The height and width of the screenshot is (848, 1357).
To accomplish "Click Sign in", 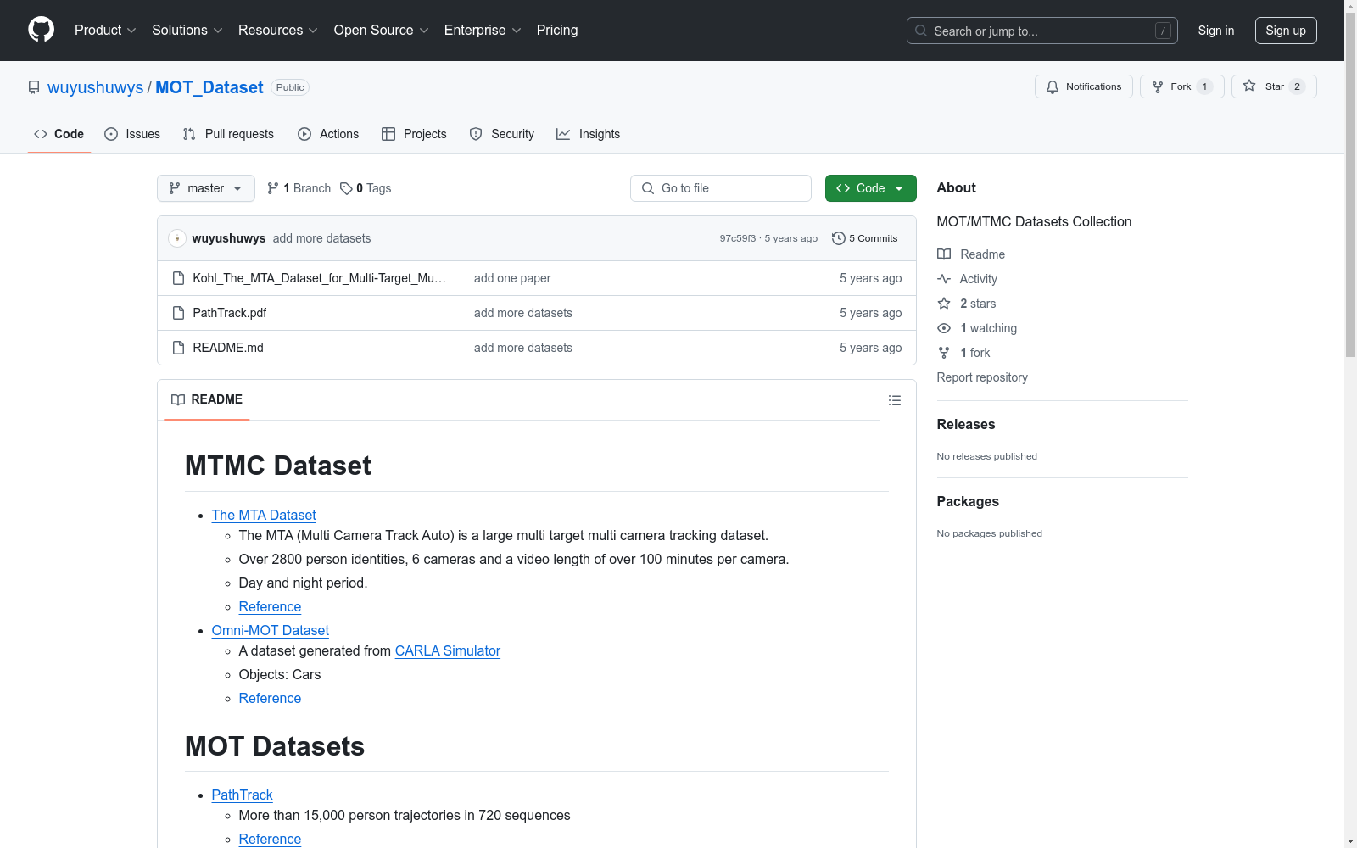I will click(x=1216, y=31).
